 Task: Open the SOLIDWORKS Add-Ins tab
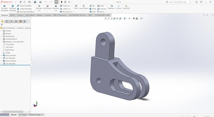pyautogui.click(x=77, y=15)
